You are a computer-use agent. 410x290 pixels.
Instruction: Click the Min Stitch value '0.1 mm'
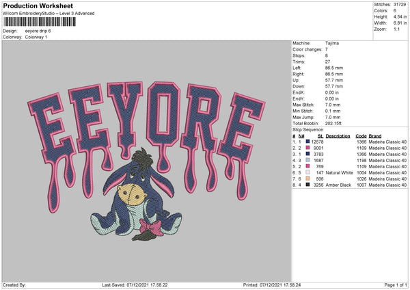tap(333, 111)
